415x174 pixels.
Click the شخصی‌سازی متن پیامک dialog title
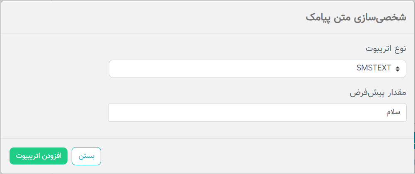coord(356,18)
